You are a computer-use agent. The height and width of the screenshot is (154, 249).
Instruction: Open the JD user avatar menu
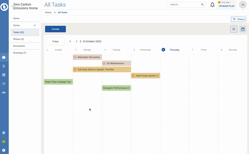pos(243,5)
